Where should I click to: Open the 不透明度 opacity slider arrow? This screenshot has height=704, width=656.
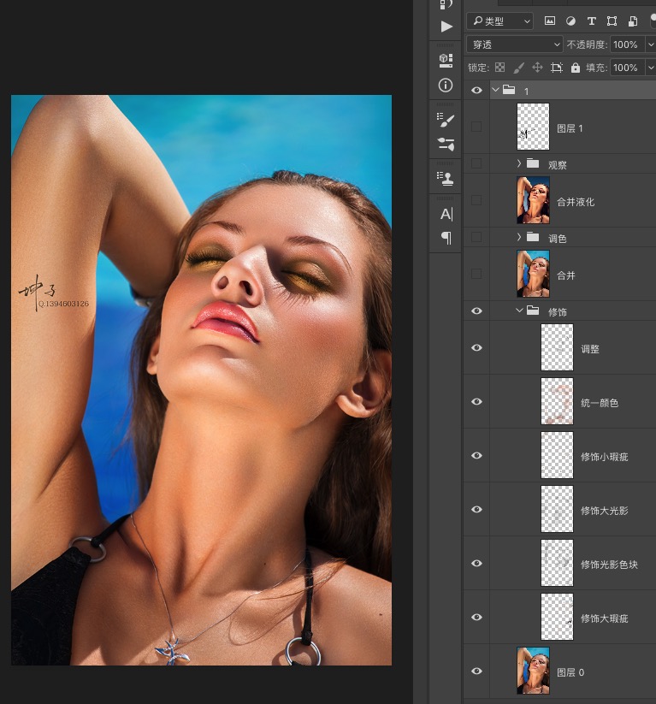(x=650, y=44)
